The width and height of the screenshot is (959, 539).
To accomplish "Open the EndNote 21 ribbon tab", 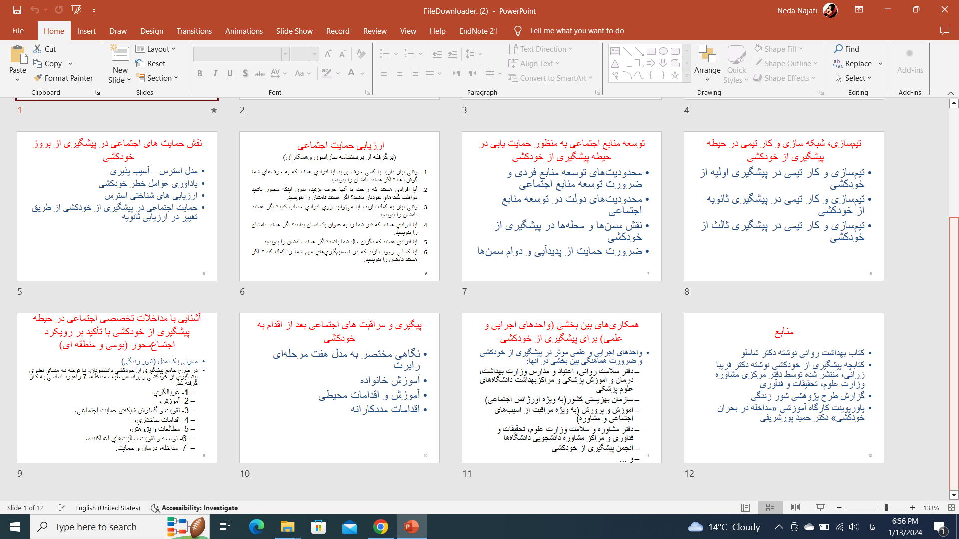I will click(x=478, y=31).
